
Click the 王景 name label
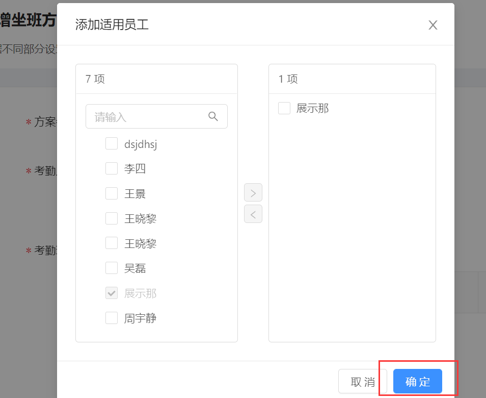(135, 194)
